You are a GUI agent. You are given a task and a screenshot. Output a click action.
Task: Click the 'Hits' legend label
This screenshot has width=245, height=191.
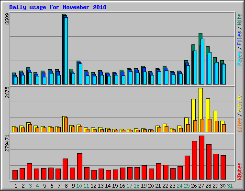240,20
